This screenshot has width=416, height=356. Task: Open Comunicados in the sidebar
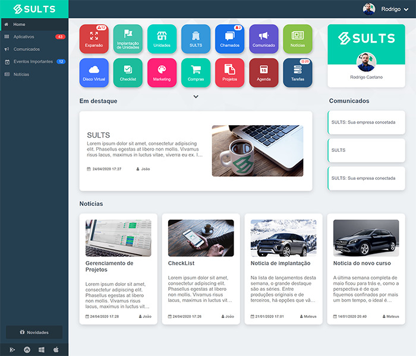point(34,49)
